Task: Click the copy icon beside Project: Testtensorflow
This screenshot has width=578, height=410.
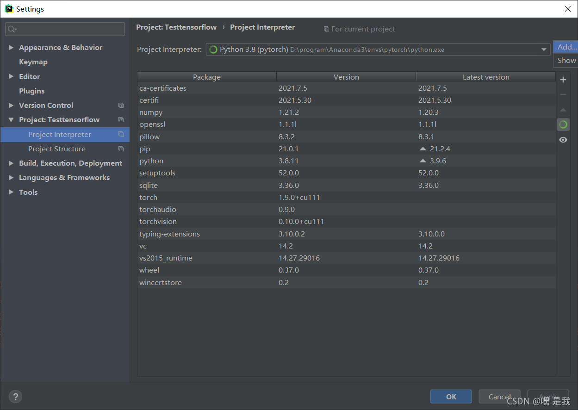Action: (x=121, y=119)
